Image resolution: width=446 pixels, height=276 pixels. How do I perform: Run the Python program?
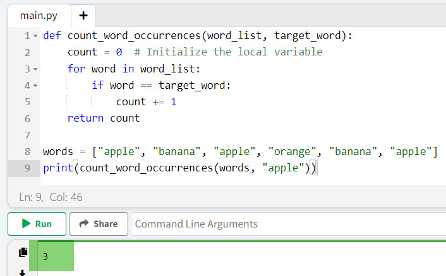click(37, 224)
